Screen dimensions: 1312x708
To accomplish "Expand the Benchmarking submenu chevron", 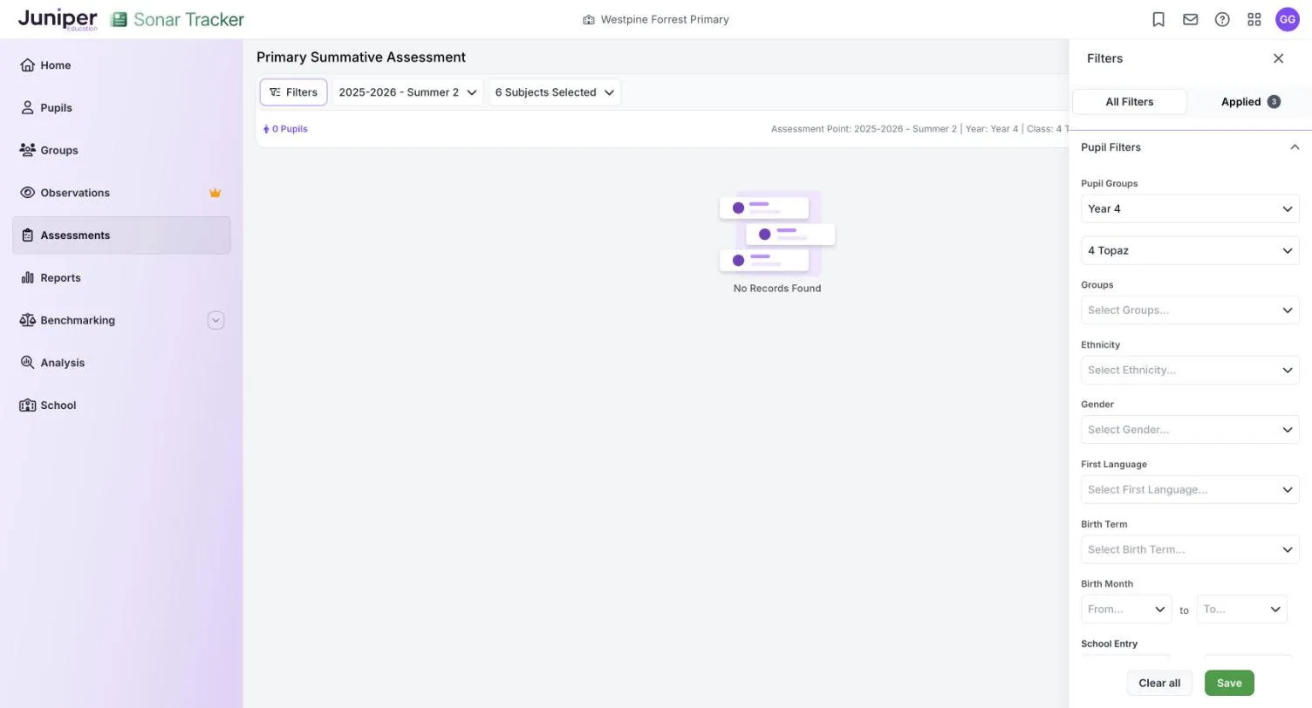I will click(x=215, y=320).
